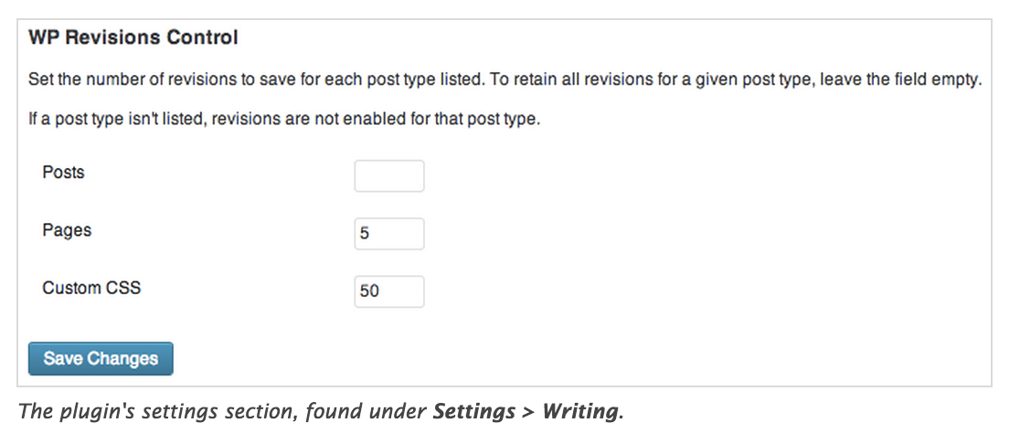
Task: Click the "Custom CSS" row label
Action: pyautogui.click(x=91, y=288)
